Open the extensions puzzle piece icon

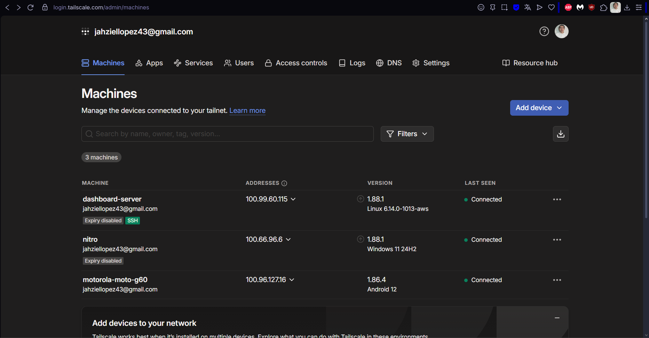(x=603, y=7)
